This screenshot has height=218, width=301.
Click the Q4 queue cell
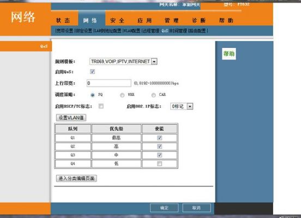coord(73,163)
